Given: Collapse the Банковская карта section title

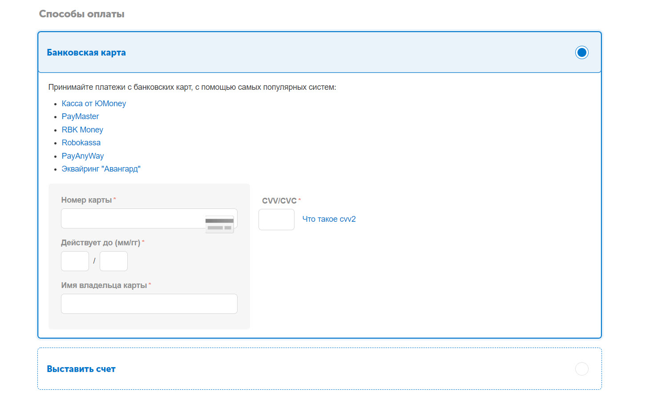Looking at the screenshot, I should (x=86, y=52).
